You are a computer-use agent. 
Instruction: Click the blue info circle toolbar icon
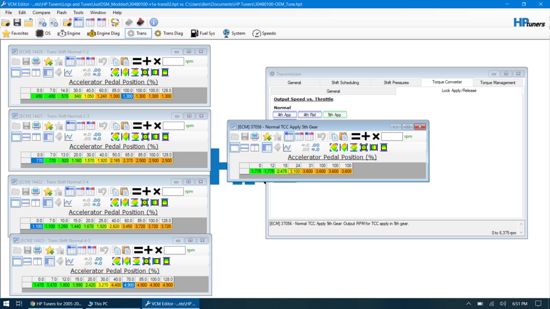tap(153, 22)
